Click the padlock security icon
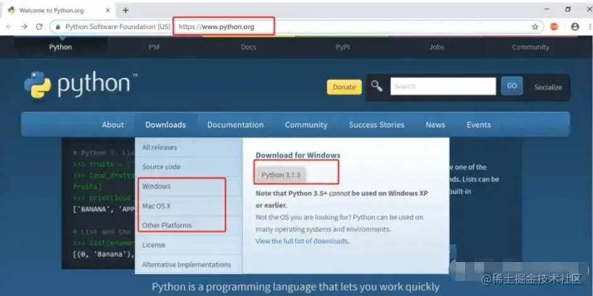Image resolution: width=593 pixels, height=296 pixels. pyautogui.click(x=58, y=27)
